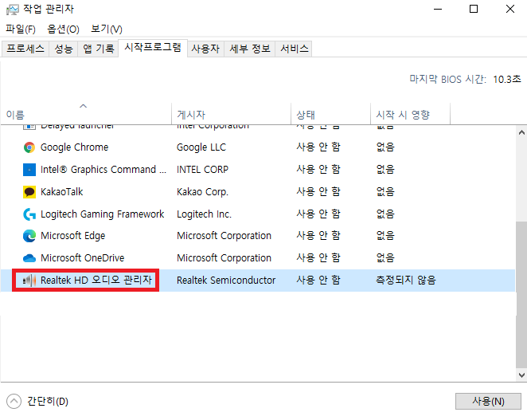Click the 사용(N) enable button
This screenshot has height=420, width=527.
coord(488,401)
